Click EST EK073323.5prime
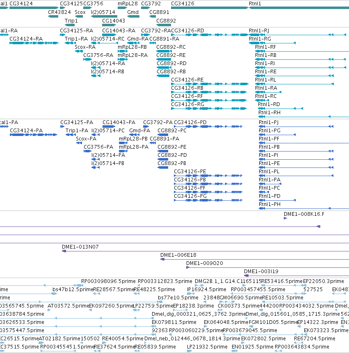Screen dimensions: 349x353 326,330
